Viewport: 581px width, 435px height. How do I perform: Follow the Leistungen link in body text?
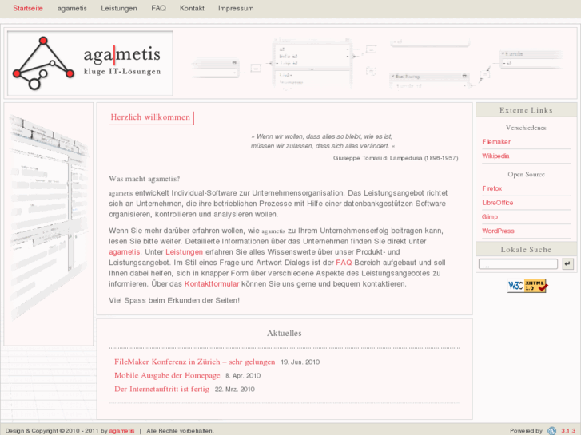click(184, 251)
